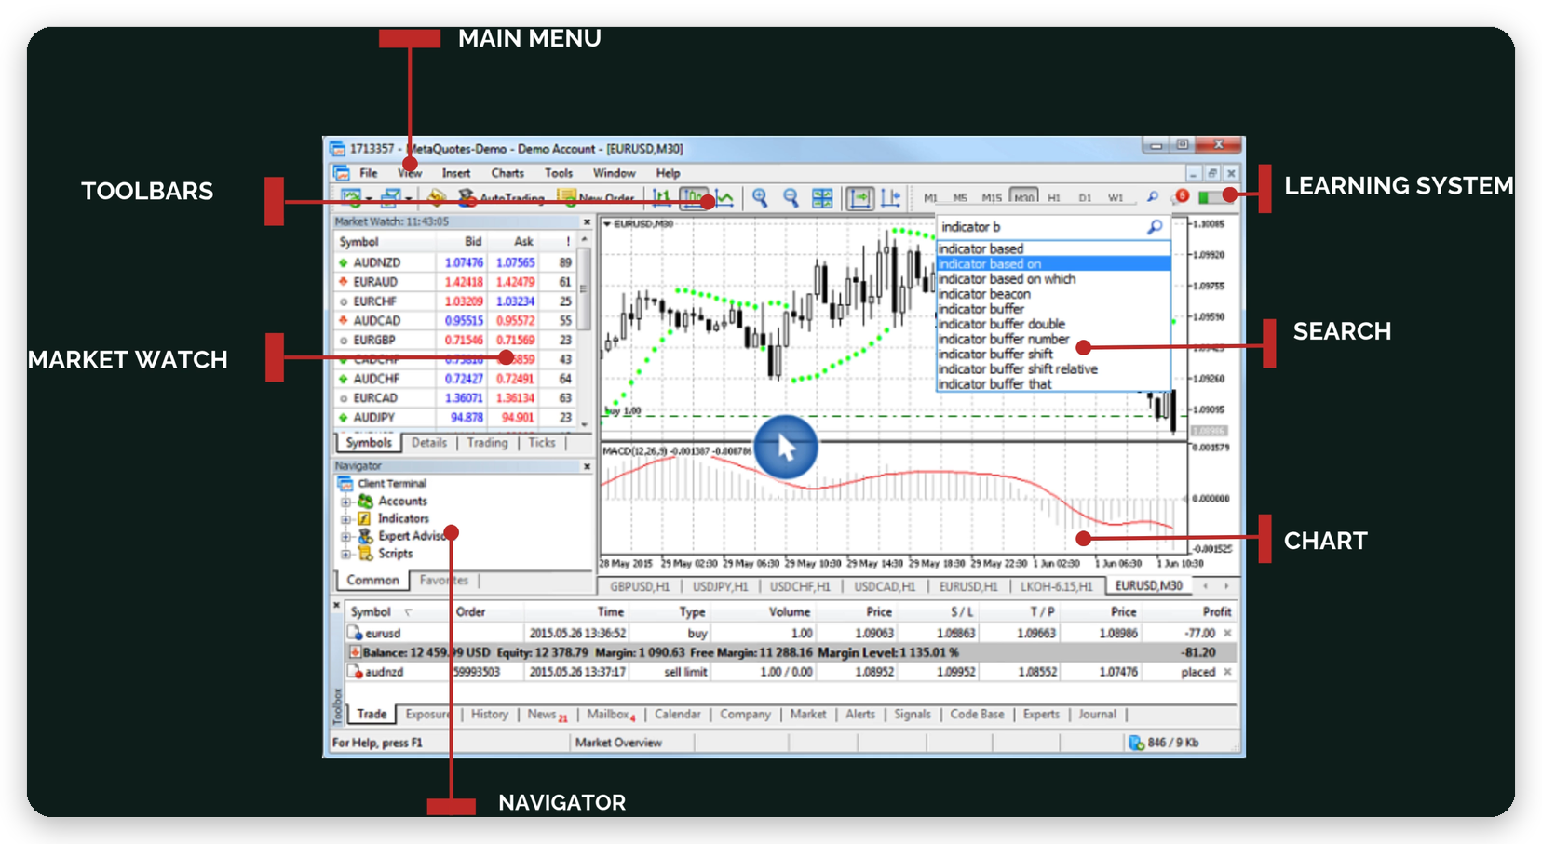This screenshot has width=1542, height=844.
Task: Open the Code Base tab in Toolbox
Action: tap(977, 715)
